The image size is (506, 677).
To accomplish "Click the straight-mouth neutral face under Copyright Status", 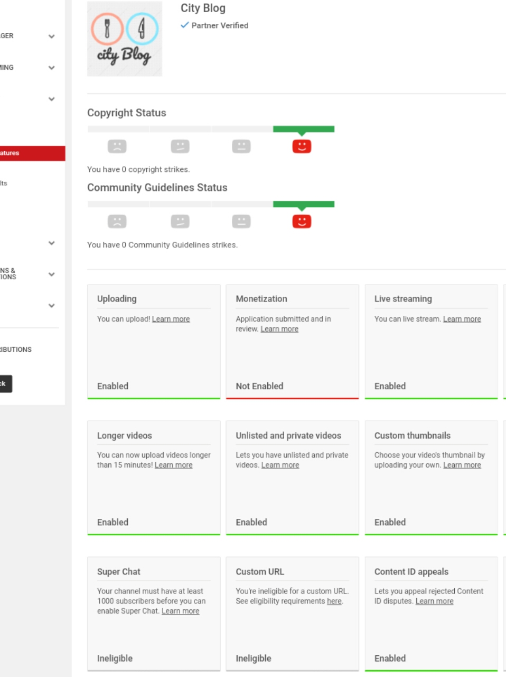I will (241, 147).
